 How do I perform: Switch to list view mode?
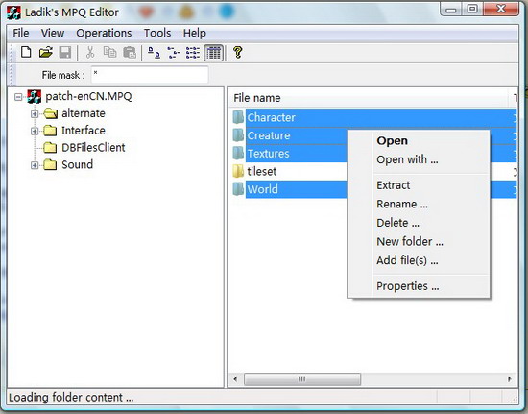[193, 53]
